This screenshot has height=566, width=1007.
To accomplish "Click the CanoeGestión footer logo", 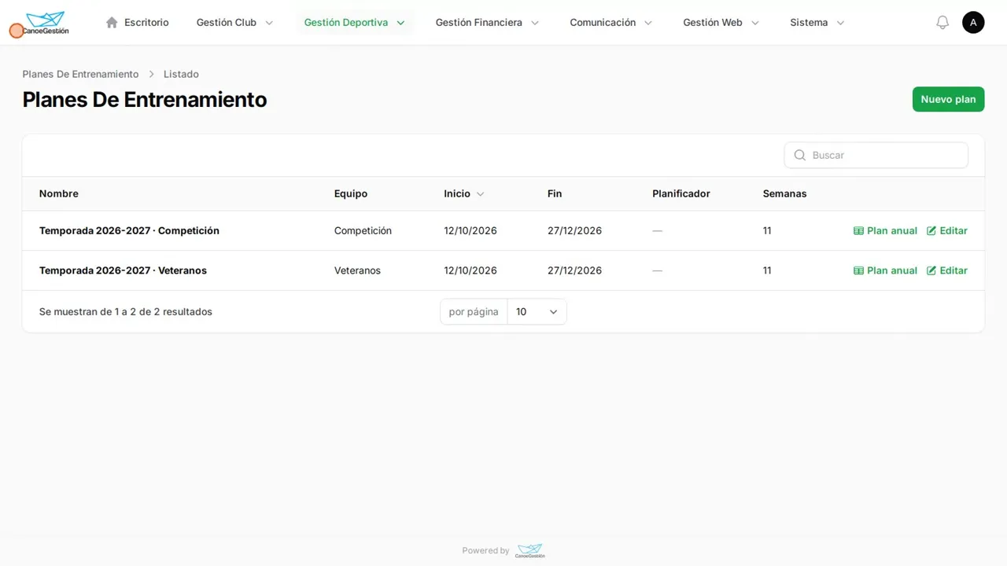I will [530, 550].
